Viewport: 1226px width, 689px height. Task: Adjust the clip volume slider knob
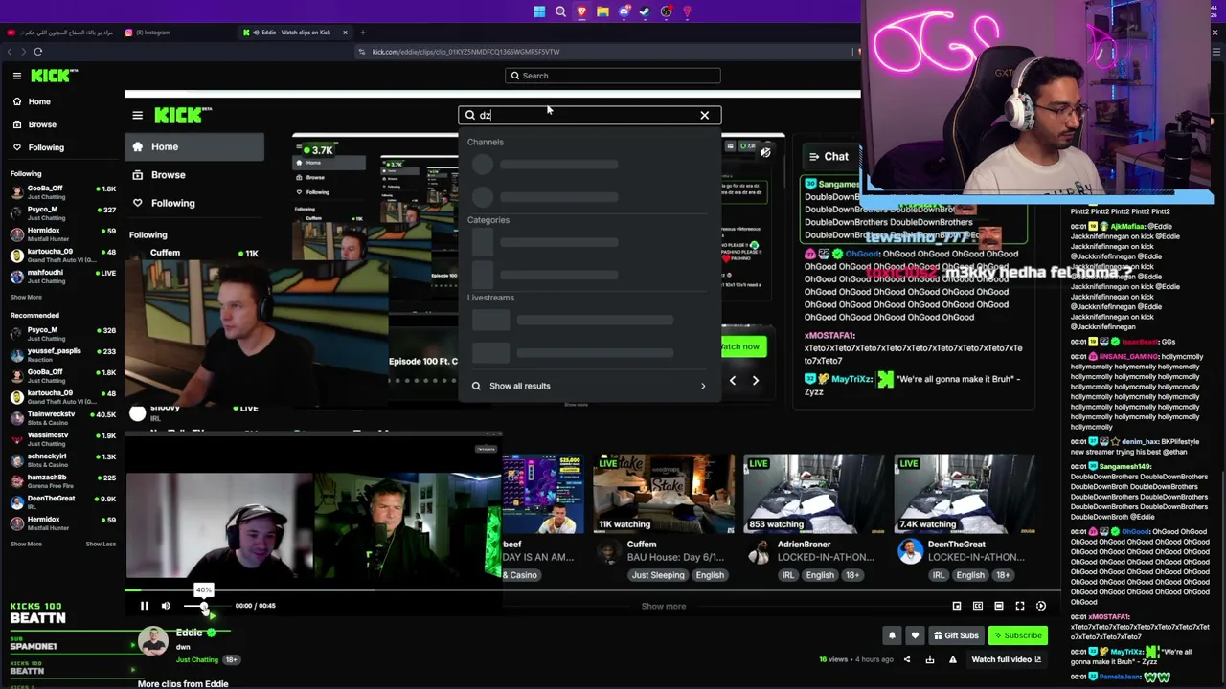point(203,606)
